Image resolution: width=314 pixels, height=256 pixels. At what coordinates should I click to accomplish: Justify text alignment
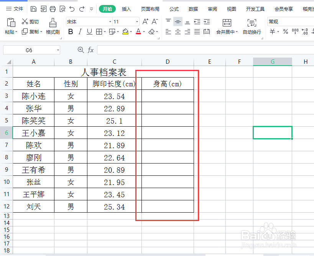point(197,31)
